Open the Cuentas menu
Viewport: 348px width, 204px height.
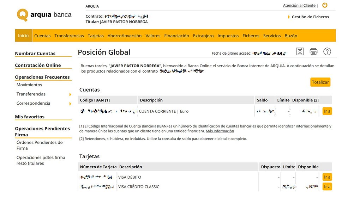point(42,36)
